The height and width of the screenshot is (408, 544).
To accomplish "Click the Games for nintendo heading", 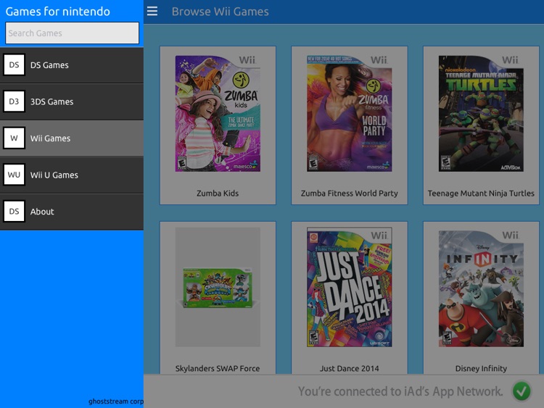I will click(57, 11).
